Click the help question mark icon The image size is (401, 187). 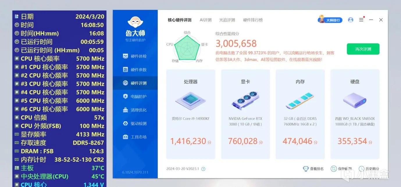tap(203, 169)
